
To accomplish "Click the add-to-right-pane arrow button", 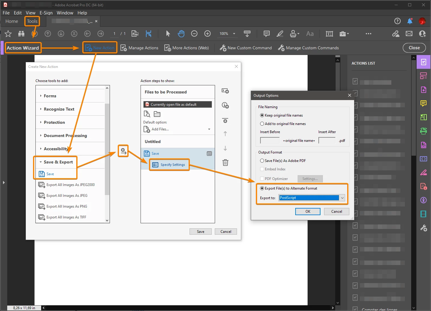I will pyautogui.click(x=123, y=151).
